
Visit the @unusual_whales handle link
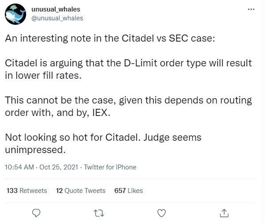pos(57,18)
